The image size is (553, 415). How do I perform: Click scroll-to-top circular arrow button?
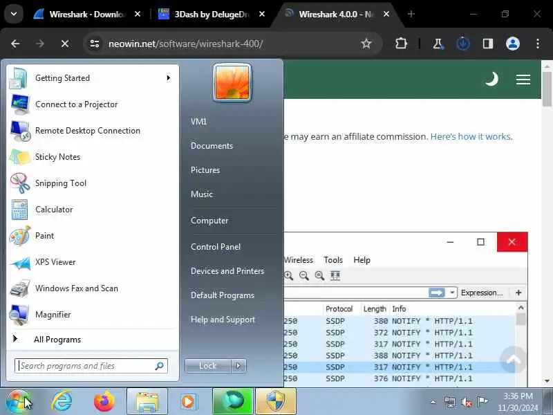(513, 360)
